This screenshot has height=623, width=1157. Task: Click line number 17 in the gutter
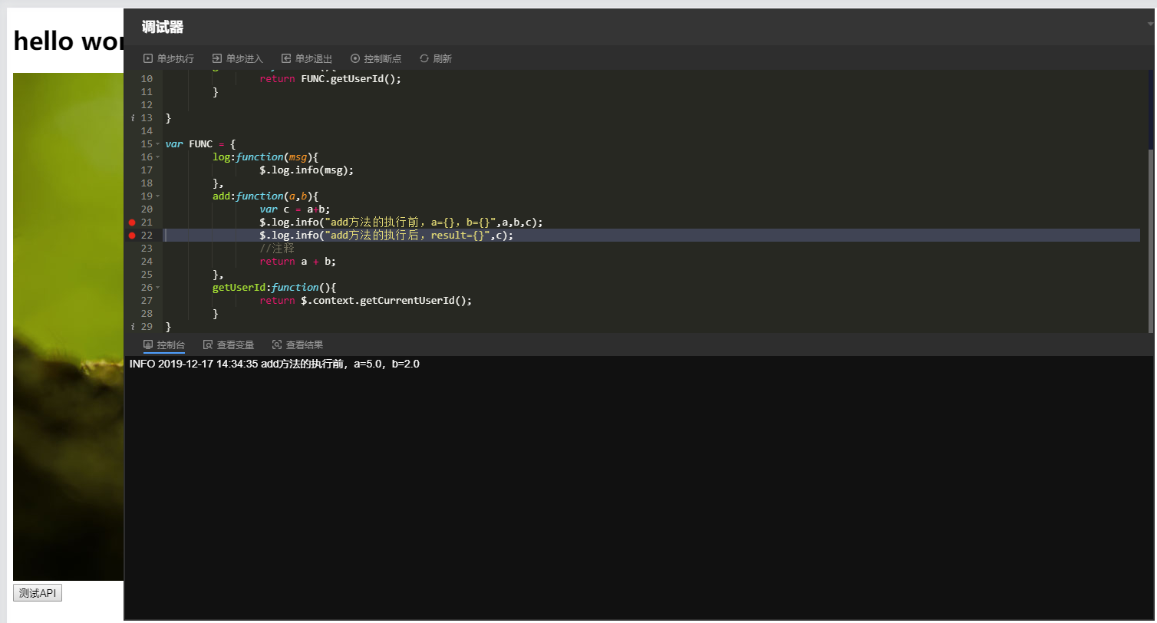(147, 170)
